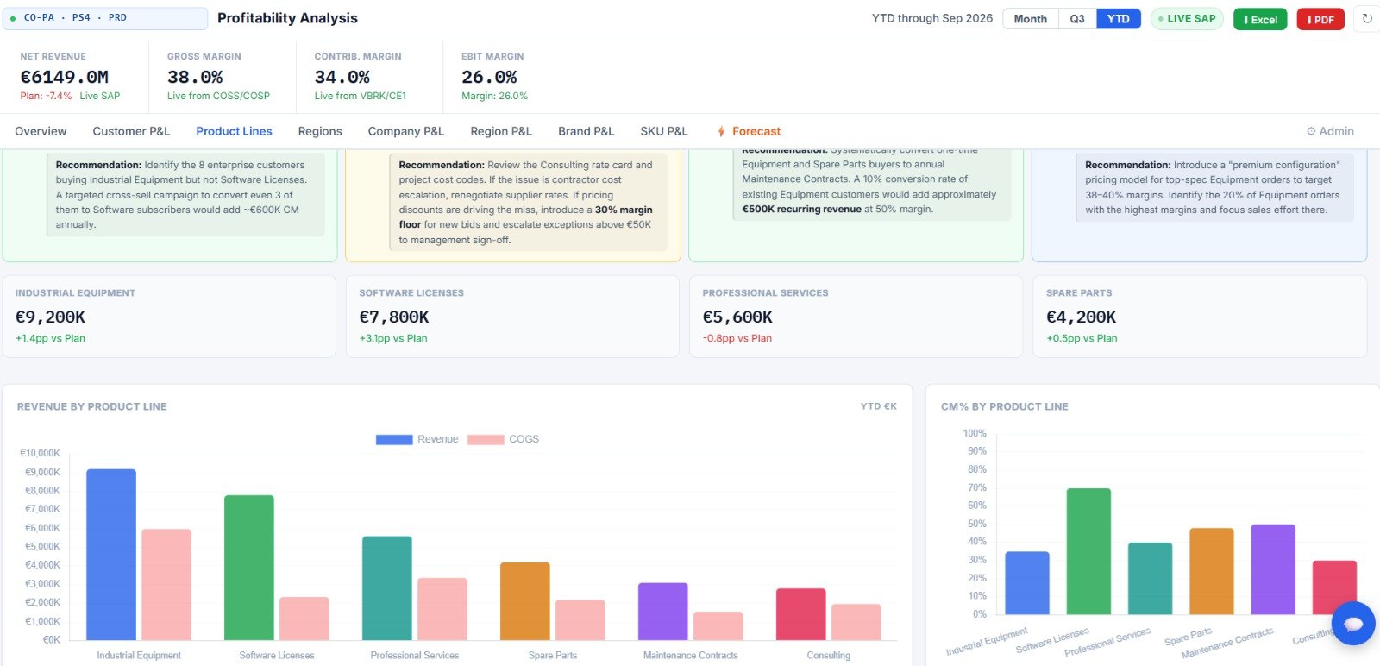Click the Admin gear icon
This screenshot has width=1380, height=666.
point(1311,131)
